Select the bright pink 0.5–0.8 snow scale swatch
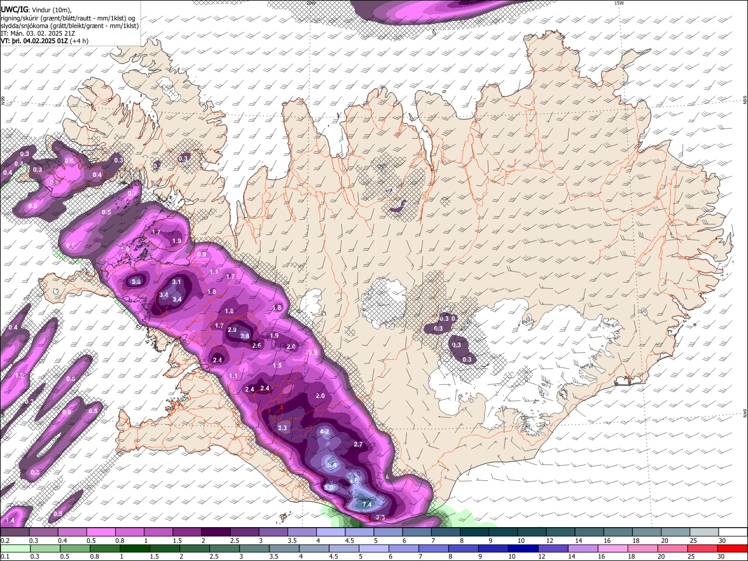The image size is (748, 561). [x=100, y=532]
